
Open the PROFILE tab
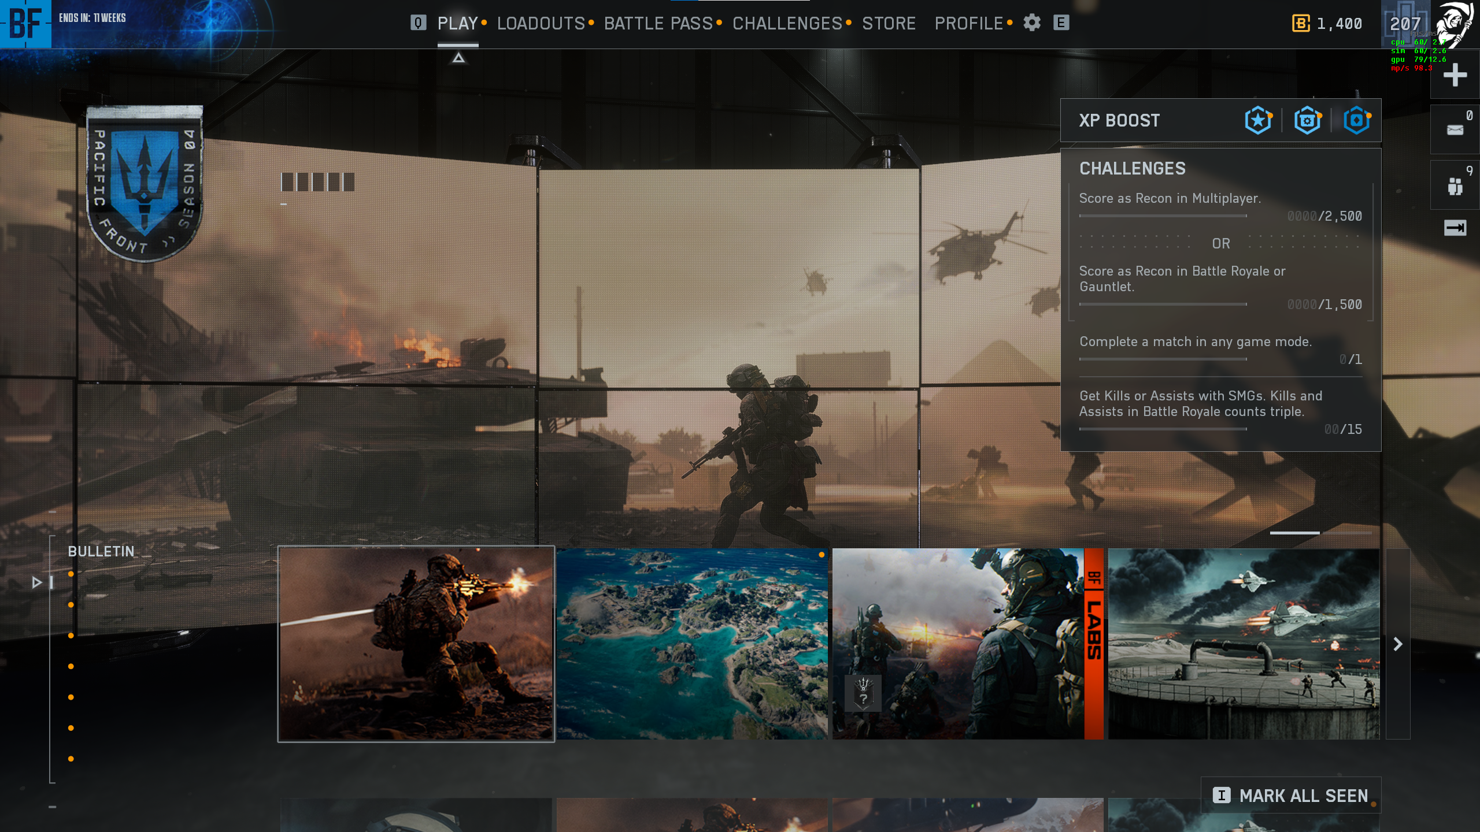[969, 24]
